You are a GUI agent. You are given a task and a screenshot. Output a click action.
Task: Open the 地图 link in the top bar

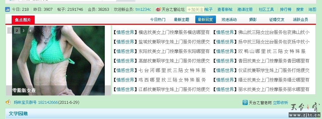pyautogui.click(x=312, y=10)
